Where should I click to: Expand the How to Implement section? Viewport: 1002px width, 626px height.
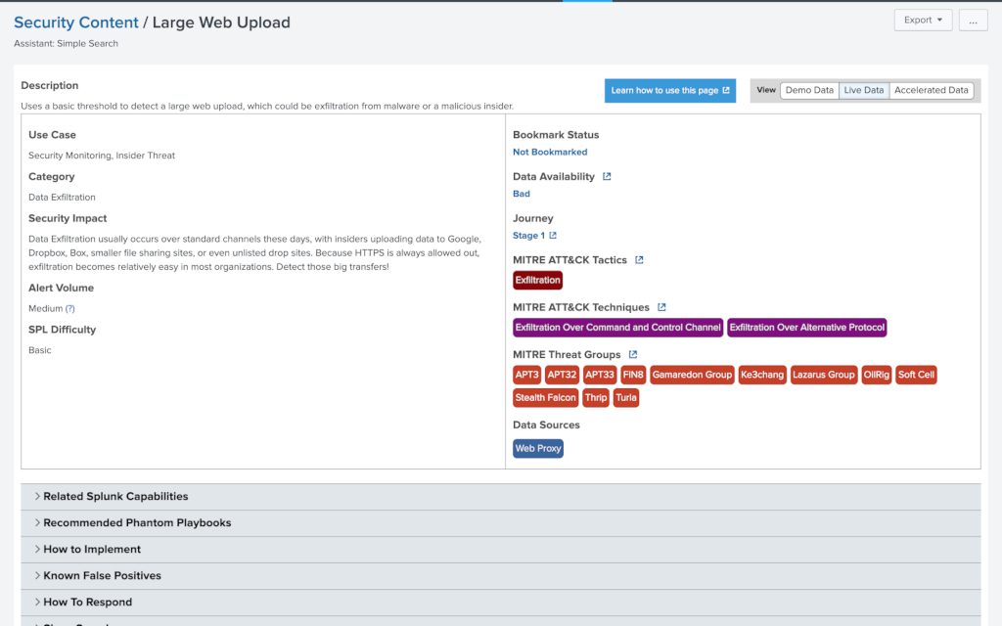tap(500, 550)
